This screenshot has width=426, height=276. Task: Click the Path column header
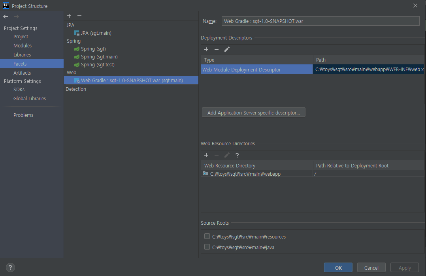click(369, 60)
